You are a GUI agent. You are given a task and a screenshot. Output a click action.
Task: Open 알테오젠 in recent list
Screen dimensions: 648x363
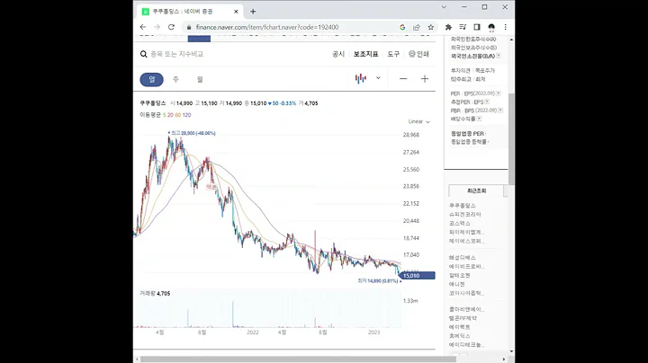point(460,275)
